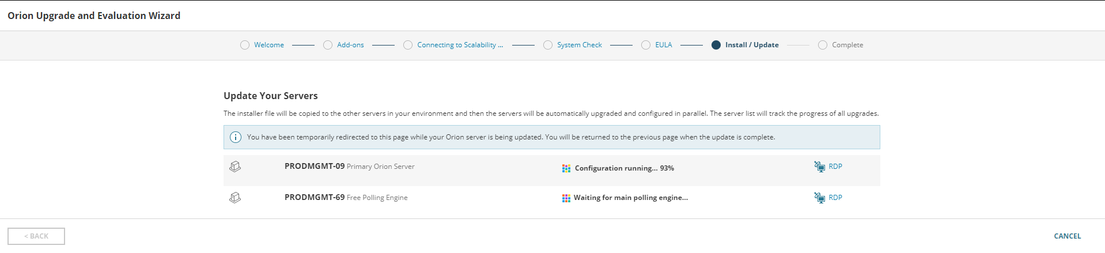This screenshot has width=1105, height=253.
Task: Click the RDP icon for PRODMGMT-09
Action: click(x=819, y=167)
